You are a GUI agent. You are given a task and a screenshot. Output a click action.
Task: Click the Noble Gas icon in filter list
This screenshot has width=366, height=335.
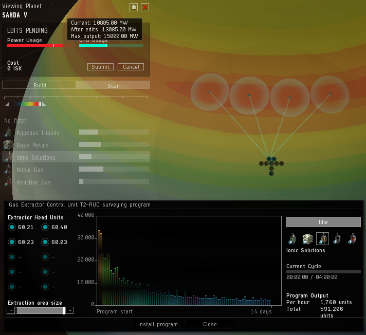[8, 170]
